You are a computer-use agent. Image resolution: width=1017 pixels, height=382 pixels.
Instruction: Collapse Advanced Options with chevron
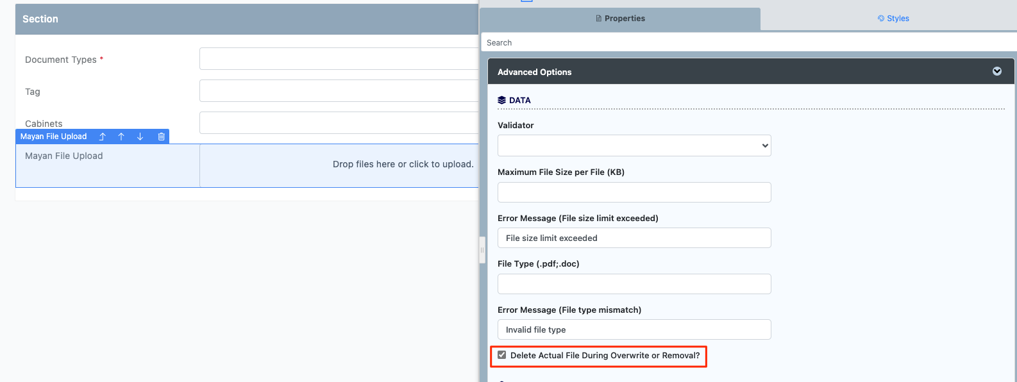[997, 71]
